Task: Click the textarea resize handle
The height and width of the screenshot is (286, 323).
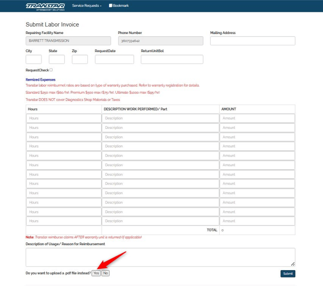Action: click(x=293, y=264)
